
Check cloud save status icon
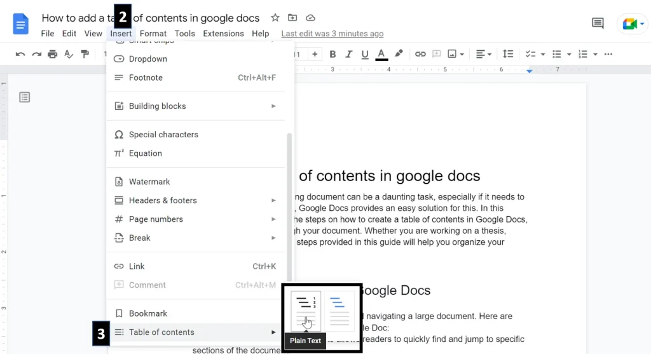(x=310, y=18)
